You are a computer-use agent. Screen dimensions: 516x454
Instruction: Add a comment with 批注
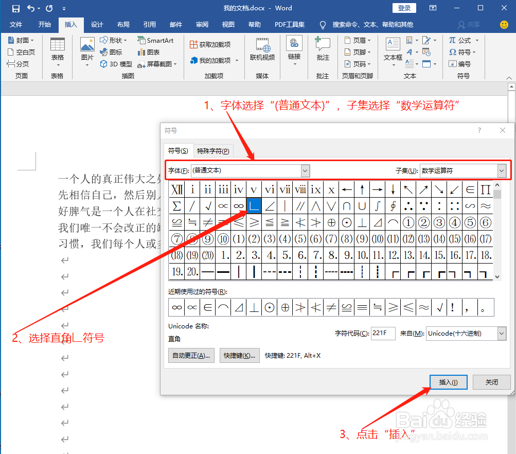(x=323, y=49)
